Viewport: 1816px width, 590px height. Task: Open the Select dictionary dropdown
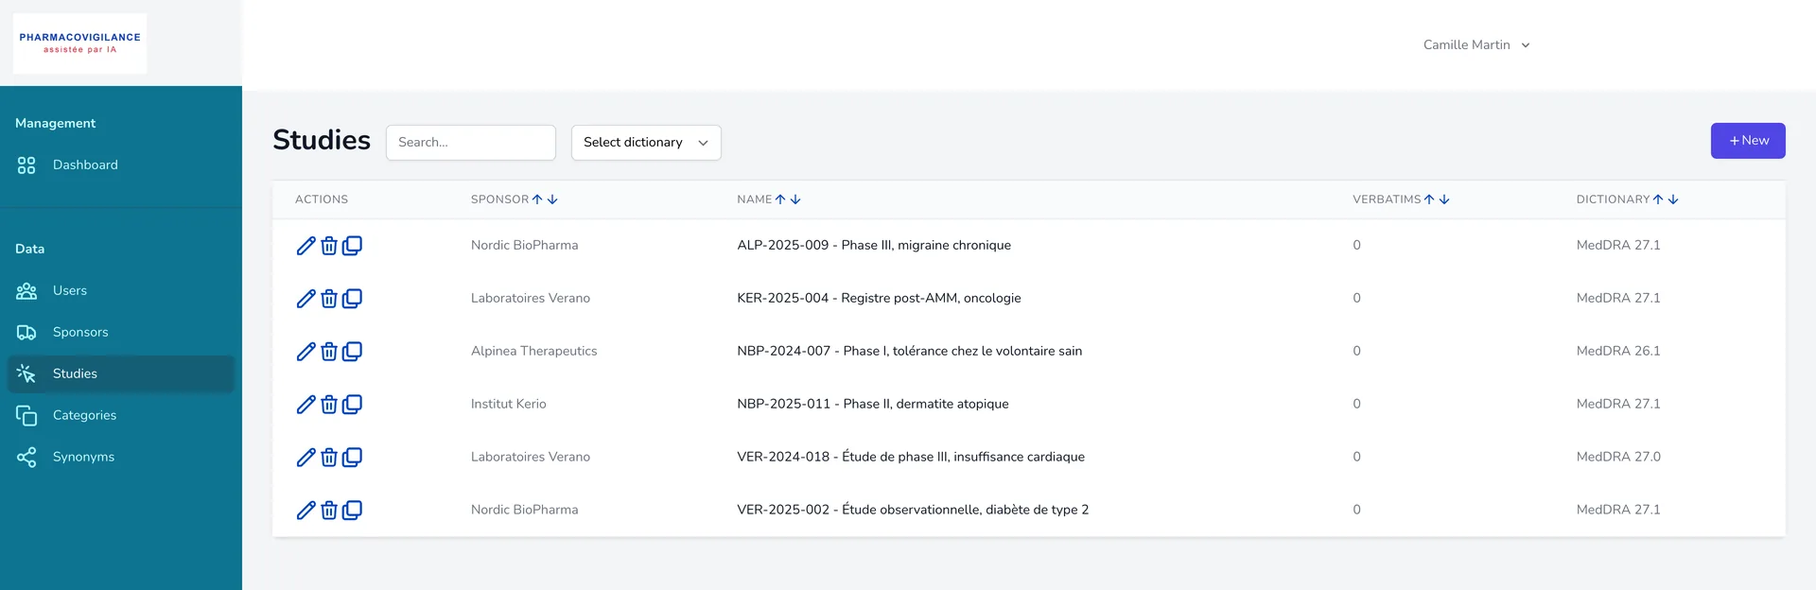(x=646, y=143)
